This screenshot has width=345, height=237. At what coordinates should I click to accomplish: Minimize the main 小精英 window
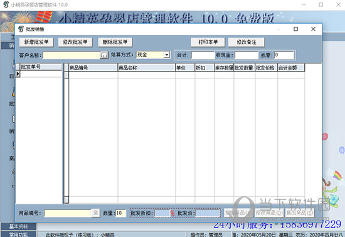[x=304, y=4]
